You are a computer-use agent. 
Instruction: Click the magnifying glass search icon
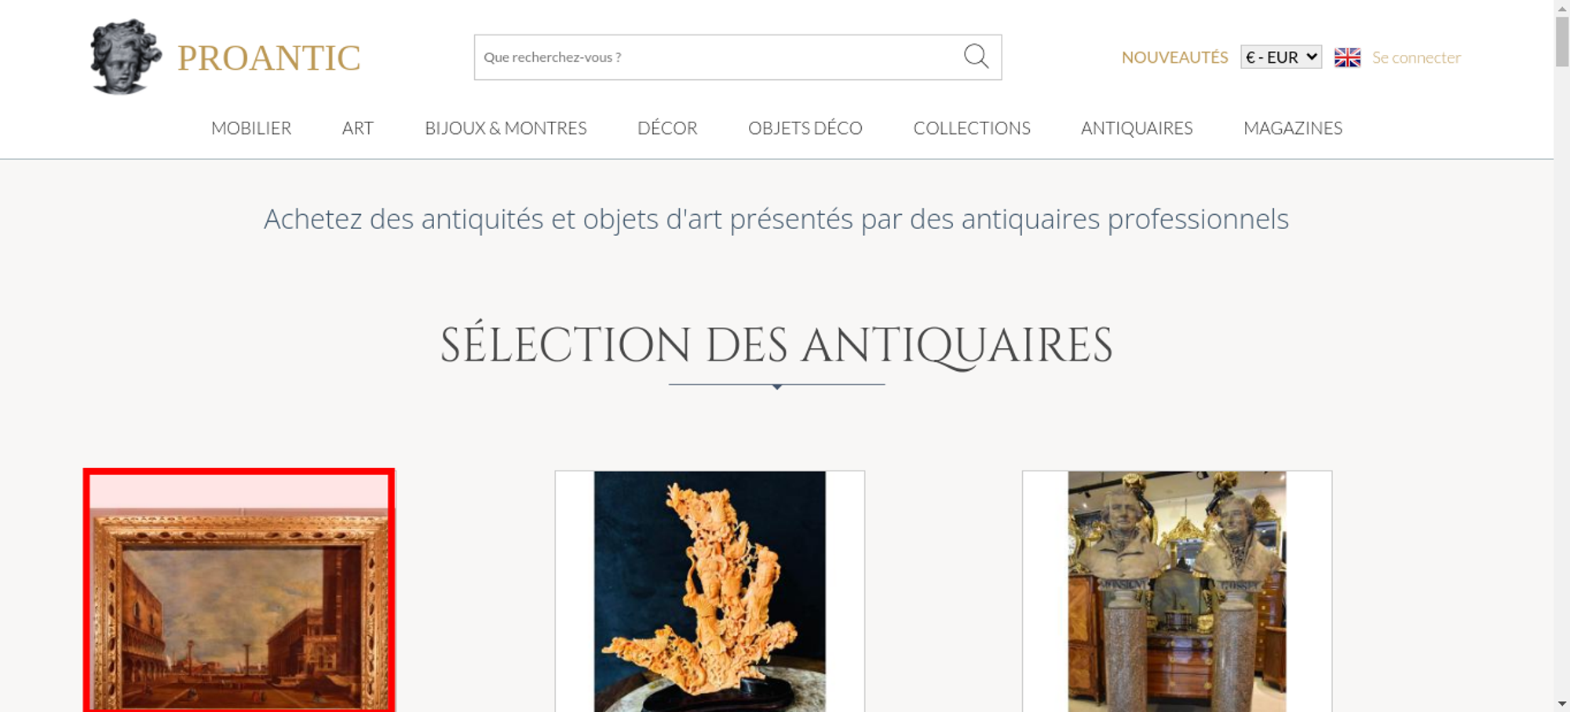click(976, 56)
